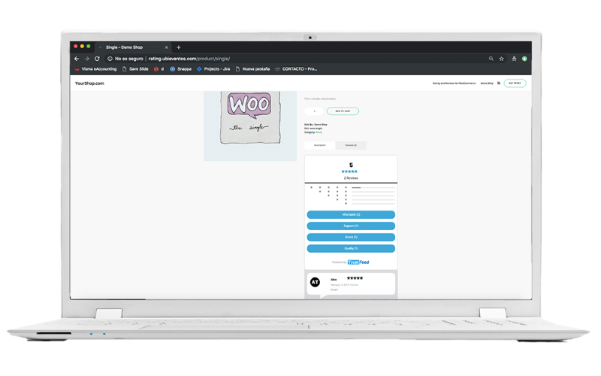Screen dimensions: 601x376
Task: Filter reviews by the Support (1) tag
Action: [x=351, y=226]
